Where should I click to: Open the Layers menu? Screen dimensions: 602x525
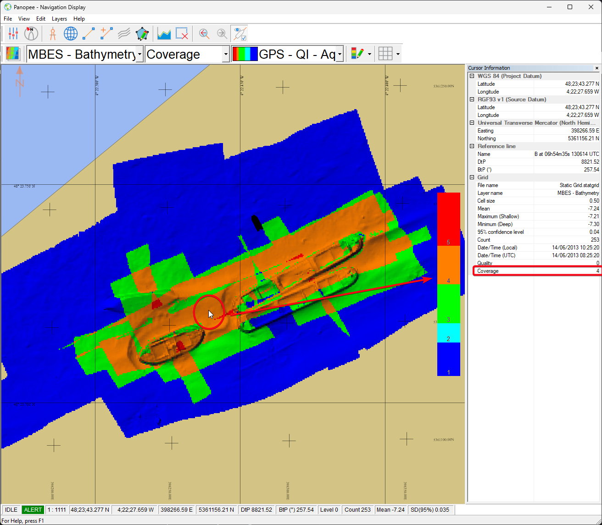point(59,19)
